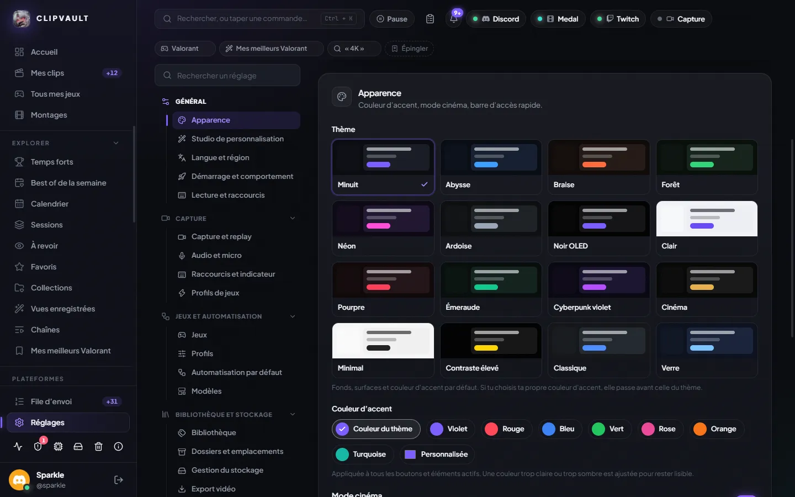The width and height of the screenshot is (795, 497).
Task: Pick the Personnalisée custom accent color
Action: 437,454
